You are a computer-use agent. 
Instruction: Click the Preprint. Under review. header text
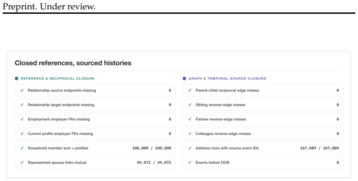click(49, 6)
